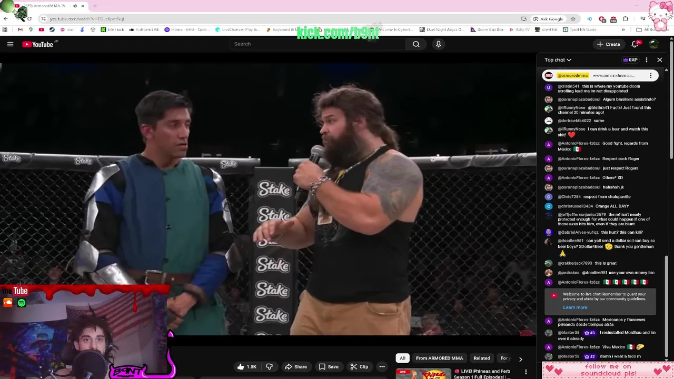The image size is (674, 379).
Task: Open live chat options three-dot menu
Action: [x=647, y=60]
